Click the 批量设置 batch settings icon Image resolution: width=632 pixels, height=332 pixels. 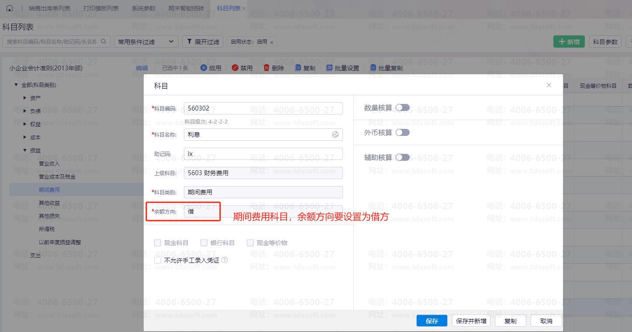tap(330, 68)
